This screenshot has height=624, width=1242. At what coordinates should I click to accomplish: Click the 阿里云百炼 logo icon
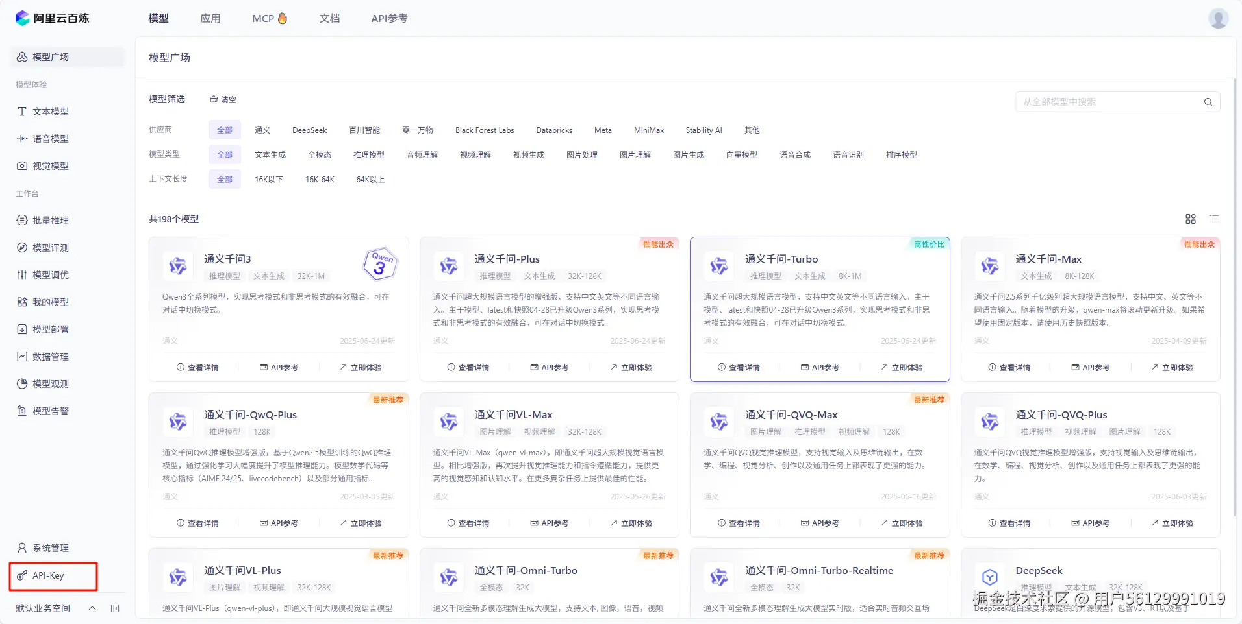point(23,18)
